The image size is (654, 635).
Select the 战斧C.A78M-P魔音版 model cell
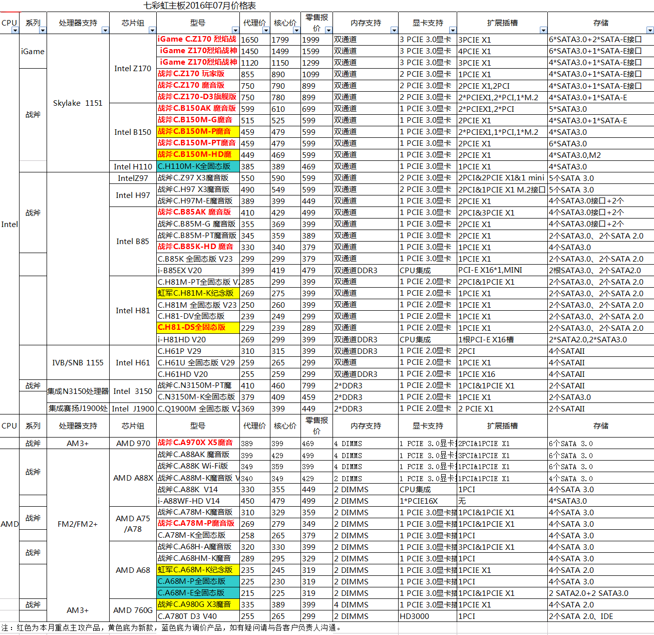point(198,524)
